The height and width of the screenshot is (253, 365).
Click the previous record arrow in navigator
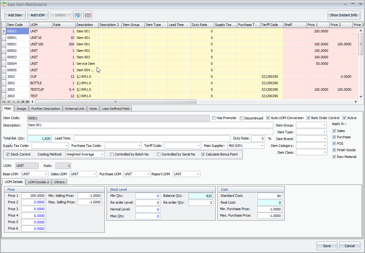tap(14, 102)
